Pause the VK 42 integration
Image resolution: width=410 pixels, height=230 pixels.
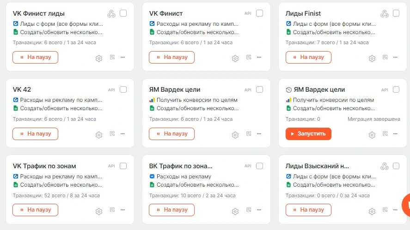35,134
